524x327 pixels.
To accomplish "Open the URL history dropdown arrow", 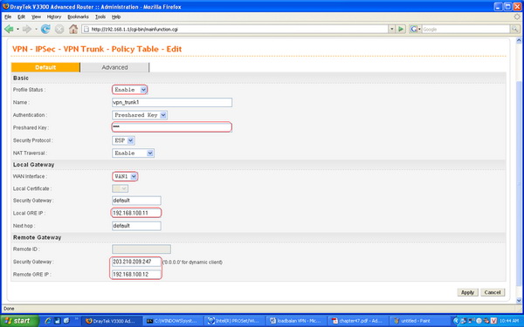I will click(x=391, y=30).
